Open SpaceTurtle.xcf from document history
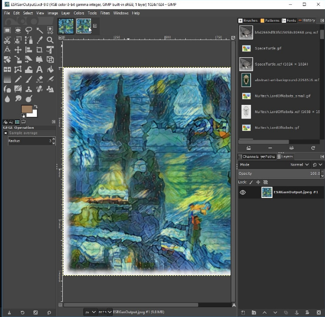This screenshot has height=317, width=325. (x=280, y=64)
